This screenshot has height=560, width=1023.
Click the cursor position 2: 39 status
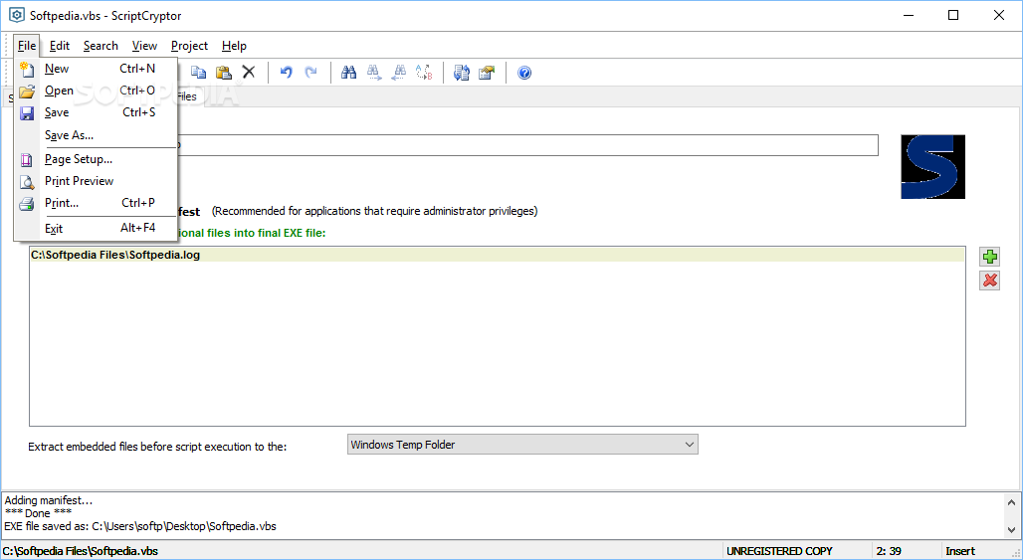pyautogui.click(x=889, y=551)
